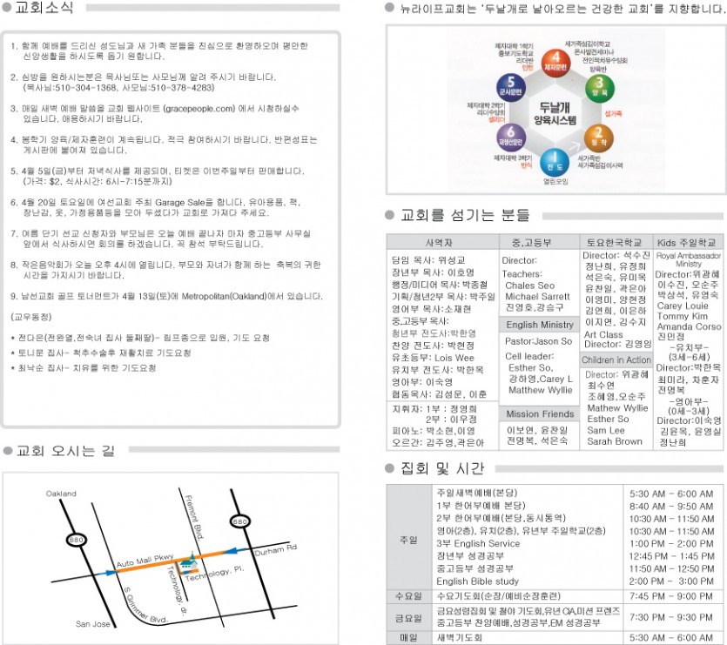Click the Fremont Blvd. road label

click(x=194, y=517)
